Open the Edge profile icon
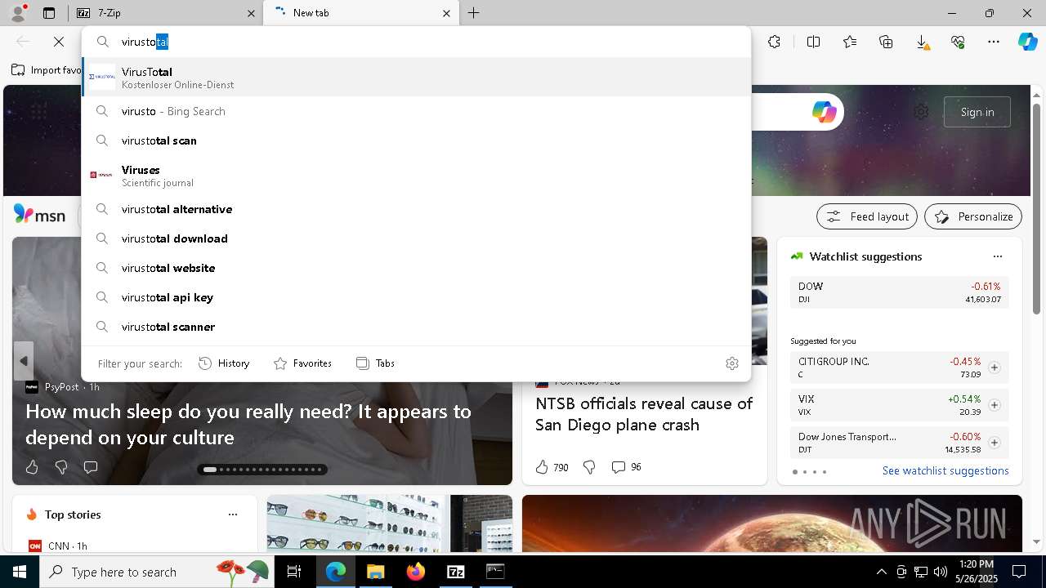The image size is (1046, 588). coord(18,13)
